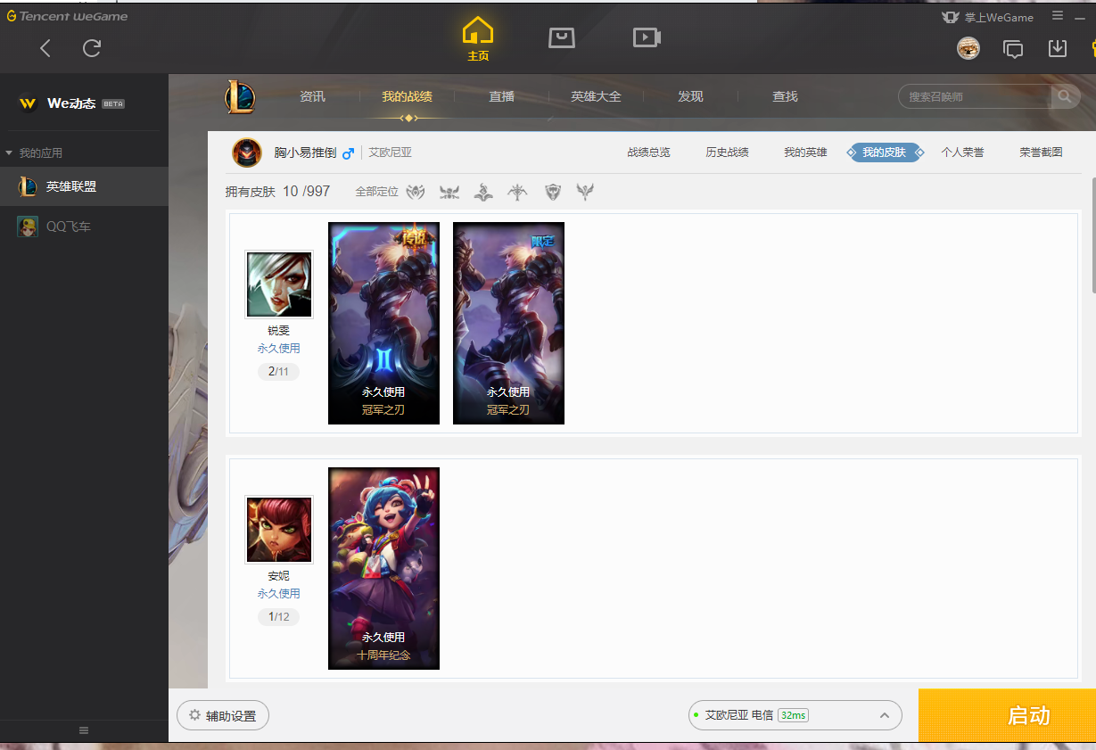This screenshot has height=750, width=1096.
Task: Click the gear icon in 辅助设置
Action: coord(194,715)
